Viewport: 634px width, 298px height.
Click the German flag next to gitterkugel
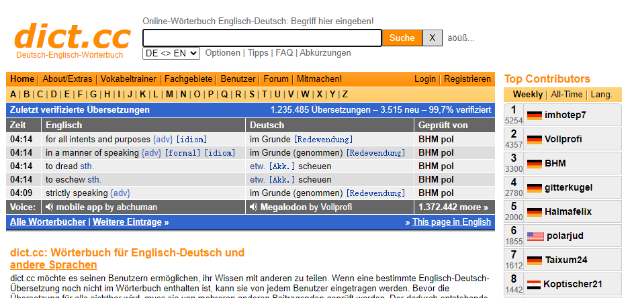click(535, 188)
